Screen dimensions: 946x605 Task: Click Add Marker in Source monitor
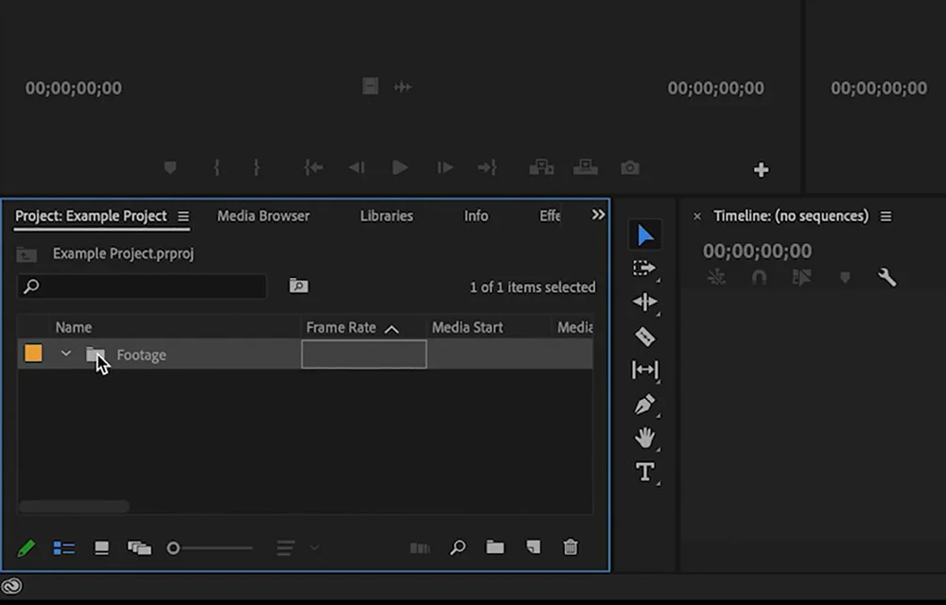[x=170, y=167]
